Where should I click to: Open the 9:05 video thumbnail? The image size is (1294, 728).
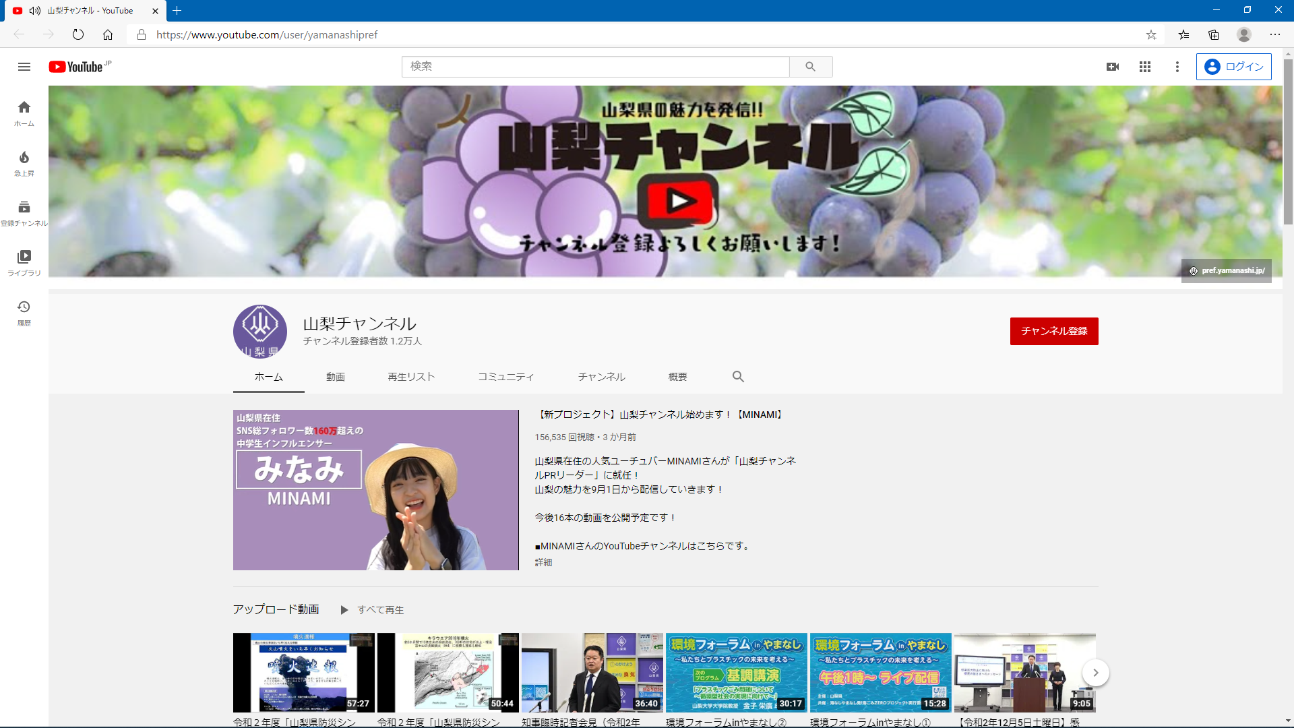(x=1025, y=673)
